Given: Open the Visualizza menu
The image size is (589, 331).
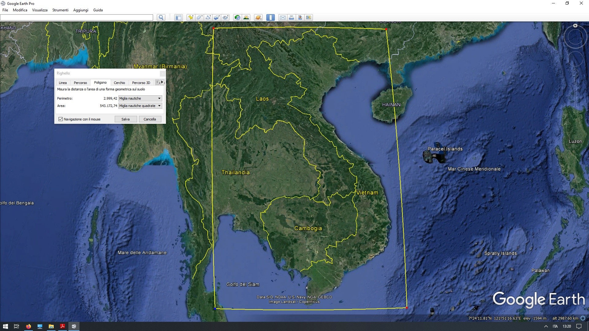Looking at the screenshot, I should tap(40, 10).
